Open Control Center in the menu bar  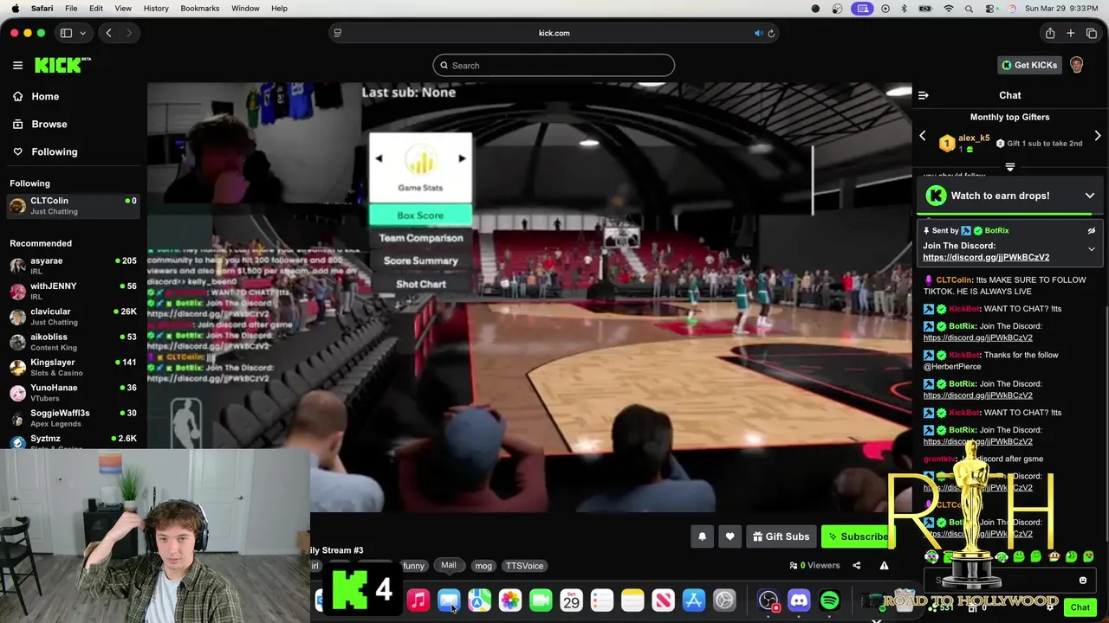(990, 9)
